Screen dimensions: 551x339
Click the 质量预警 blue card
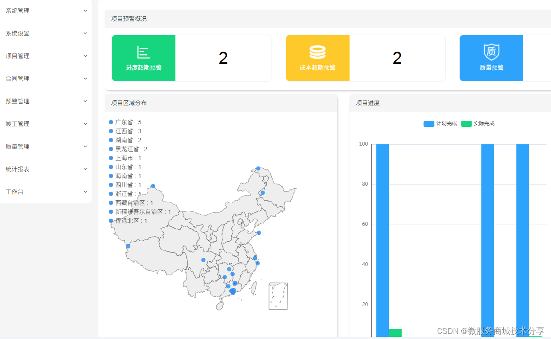point(491,58)
